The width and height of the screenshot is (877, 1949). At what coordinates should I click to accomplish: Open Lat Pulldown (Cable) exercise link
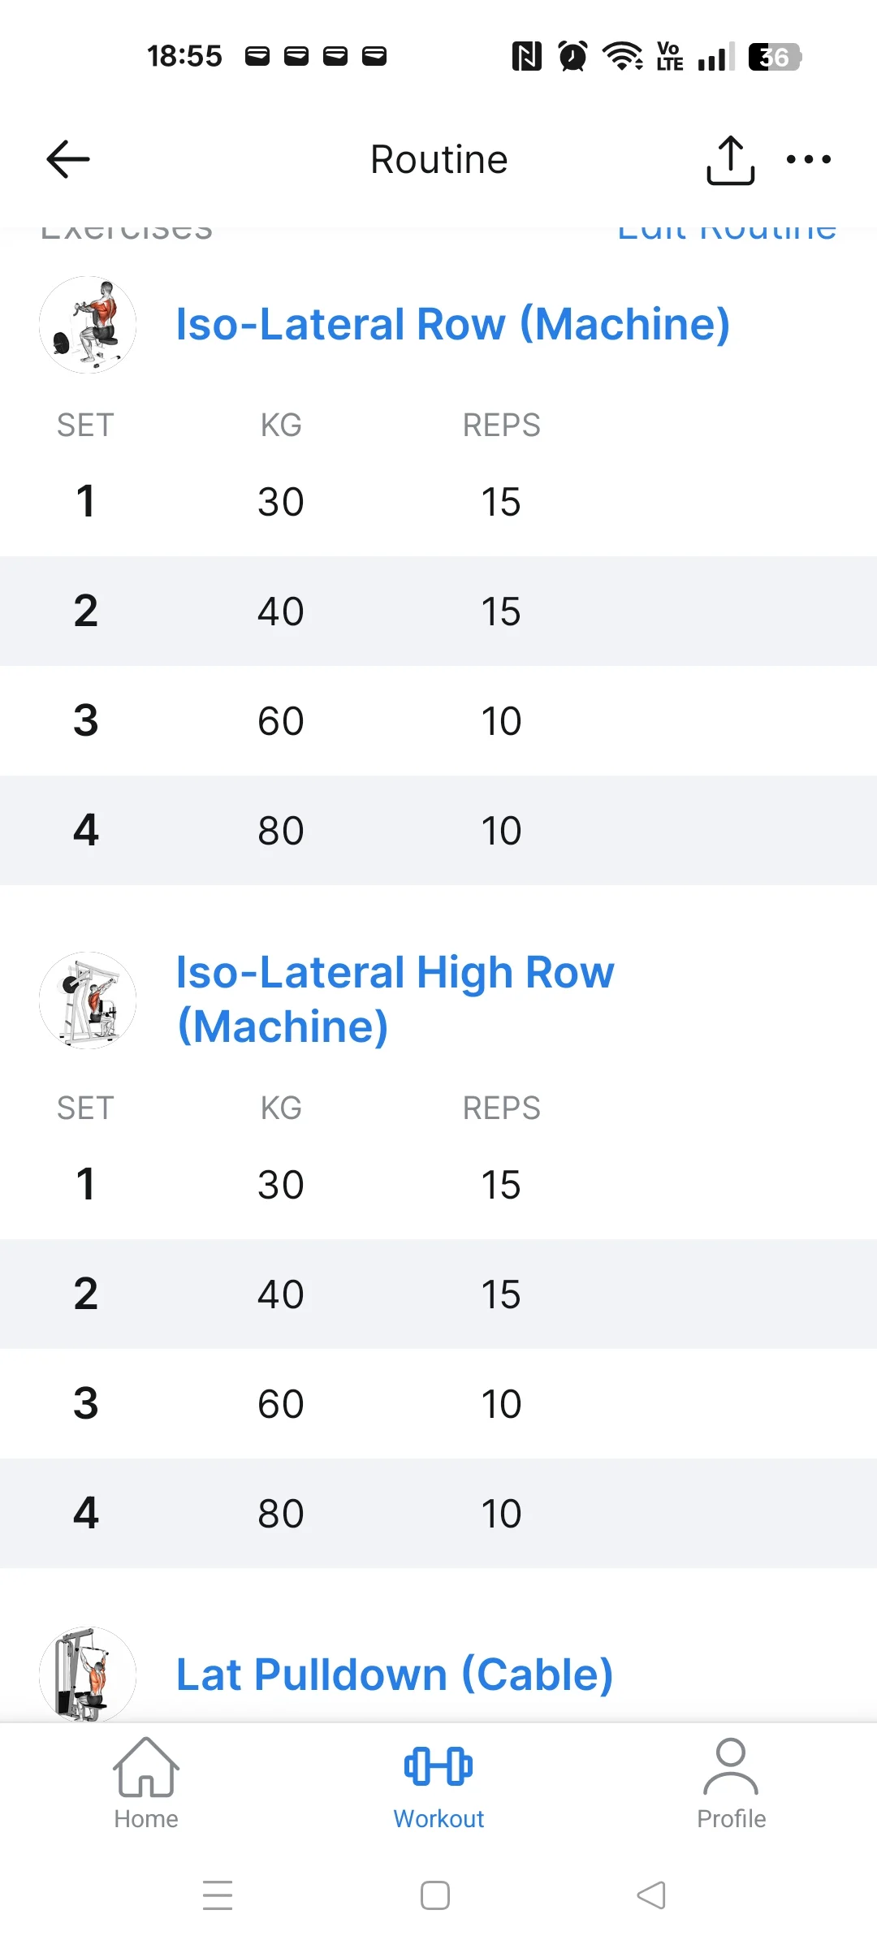[395, 1675]
